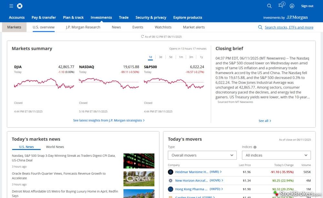Click the Chase logo icon
This screenshot has width=323, height=198.
pyautogui.click(x=19, y=6)
